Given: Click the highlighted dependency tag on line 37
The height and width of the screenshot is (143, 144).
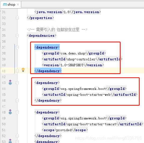Looking at the screenshot, I should coord(47,47).
